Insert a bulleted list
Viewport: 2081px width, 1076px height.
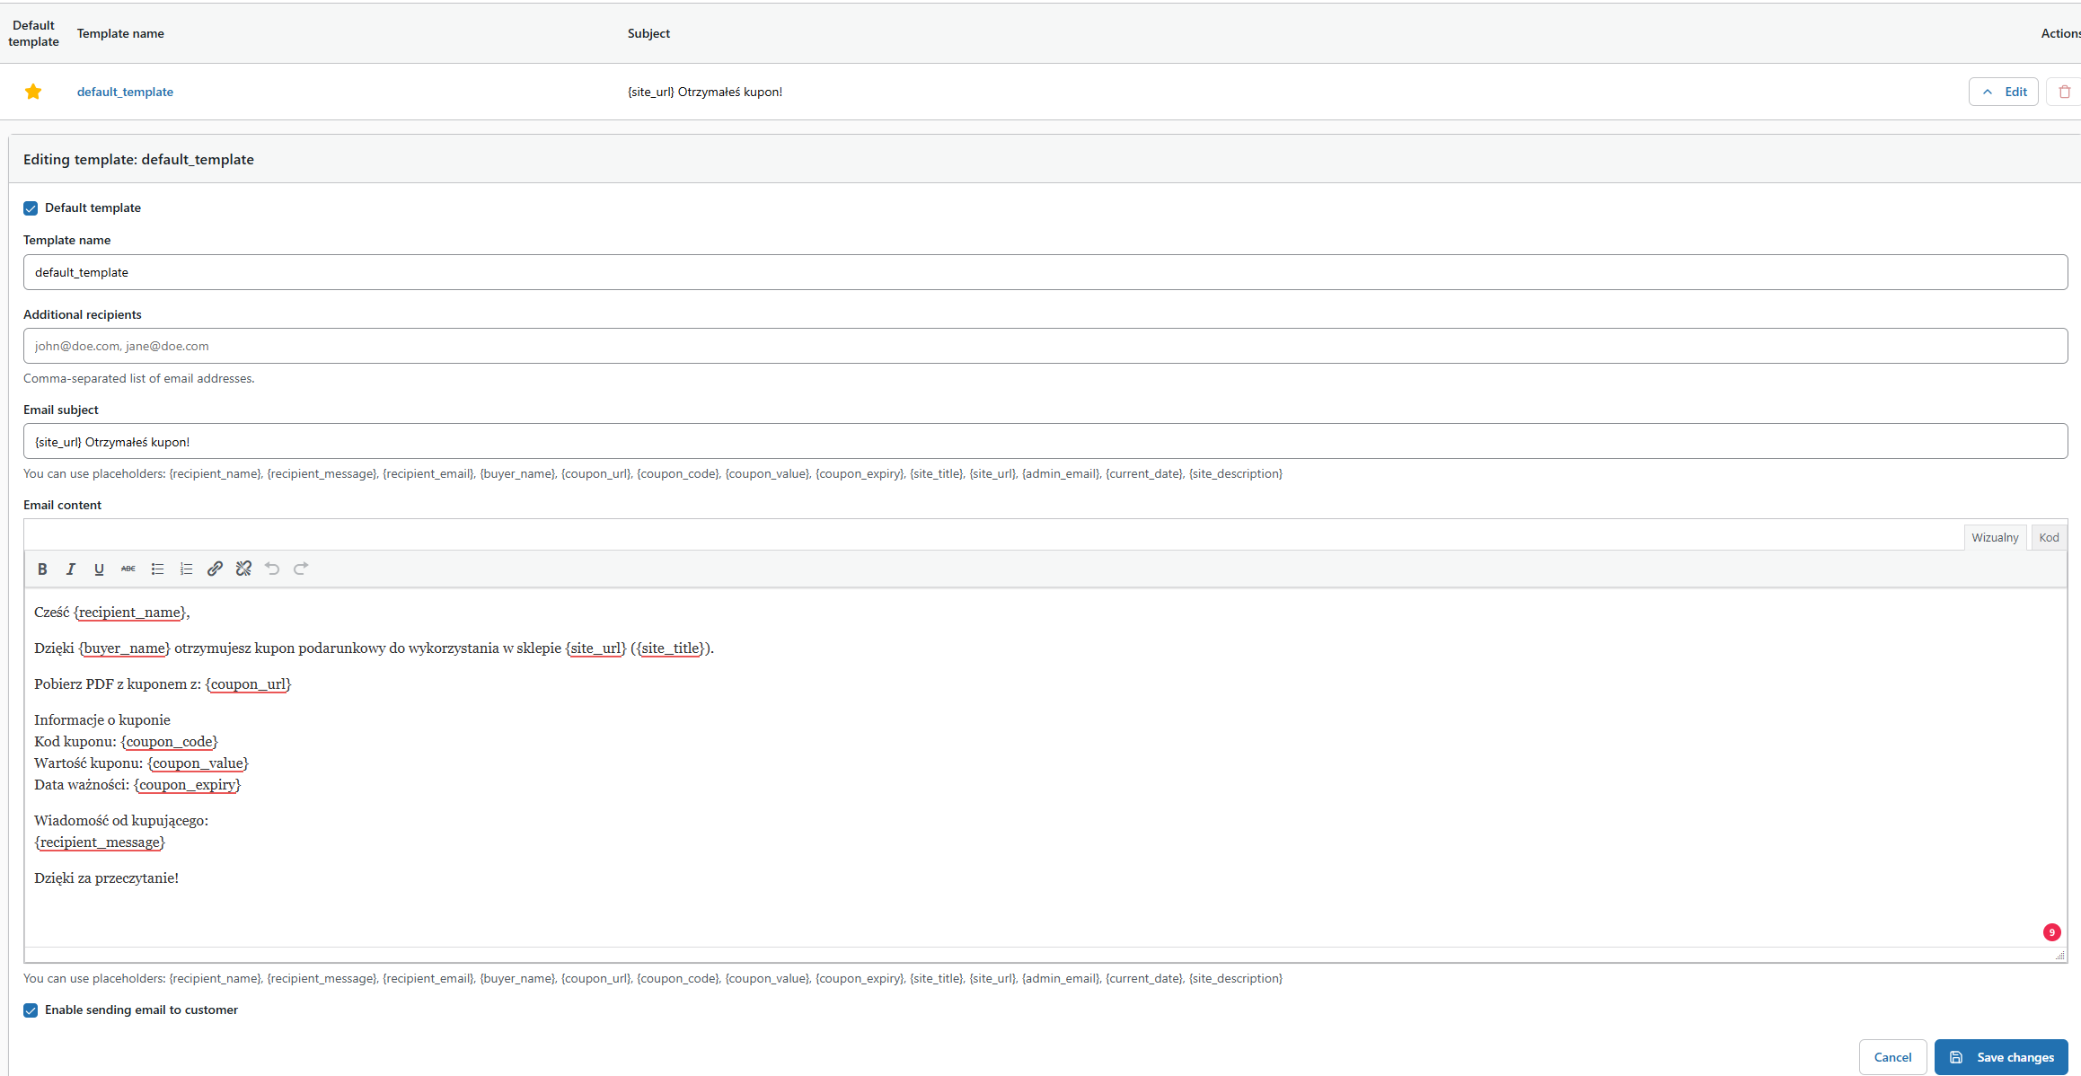157,569
